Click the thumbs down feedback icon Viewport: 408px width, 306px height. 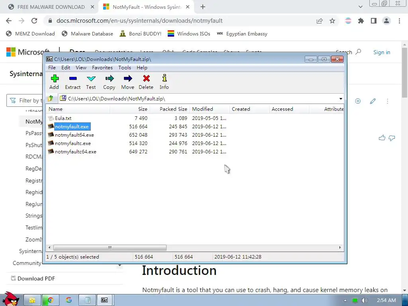point(392,138)
